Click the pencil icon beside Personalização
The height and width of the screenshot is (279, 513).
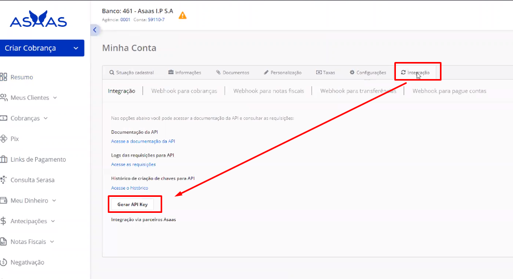(266, 72)
